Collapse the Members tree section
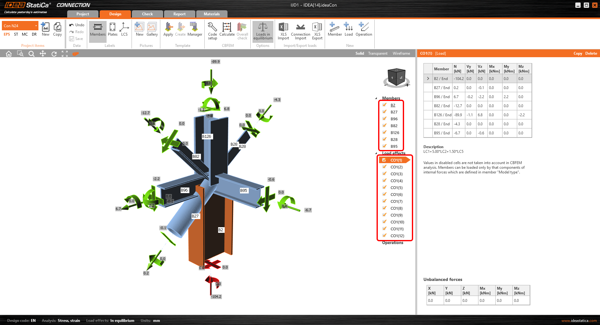This screenshot has height=325, width=600. click(376, 98)
